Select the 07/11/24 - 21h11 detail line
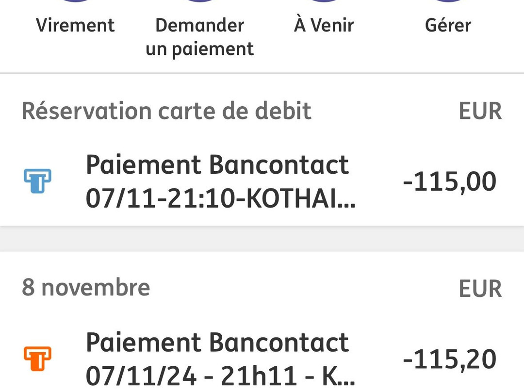524x392 pixels. tap(221, 376)
